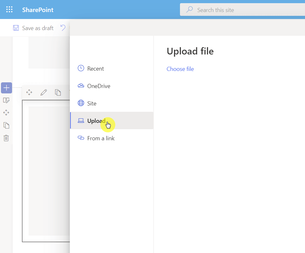Viewport: 305px width, 253px height.
Task: Choose the From a link option
Action: (x=112, y=138)
